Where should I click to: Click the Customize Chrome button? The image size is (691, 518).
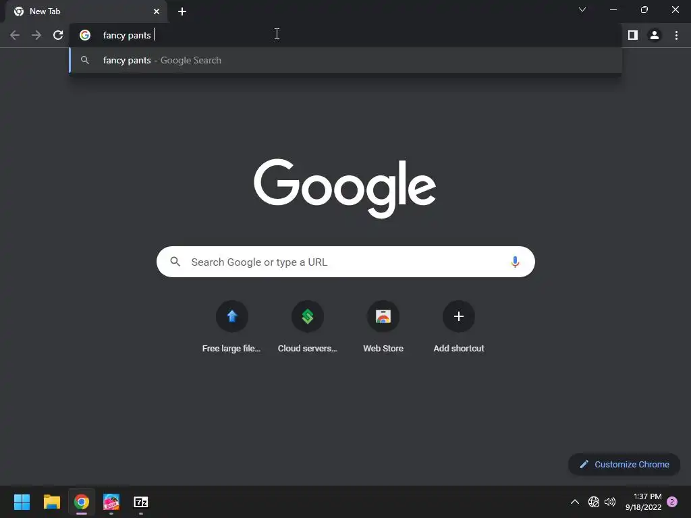tap(624, 464)
